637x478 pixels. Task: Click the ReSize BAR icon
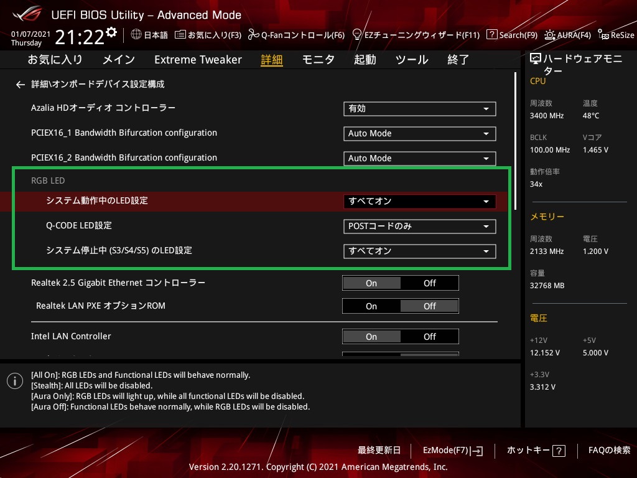coord(603,35)
